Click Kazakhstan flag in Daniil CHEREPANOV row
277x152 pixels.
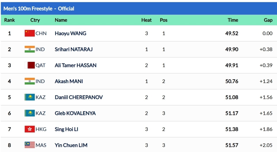point(30,97)
